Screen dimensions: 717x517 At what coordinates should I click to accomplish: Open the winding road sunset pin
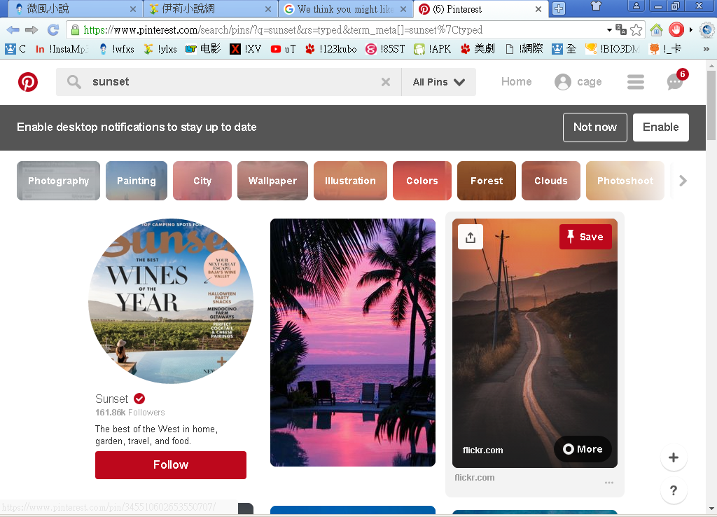(x=534, y=343)
